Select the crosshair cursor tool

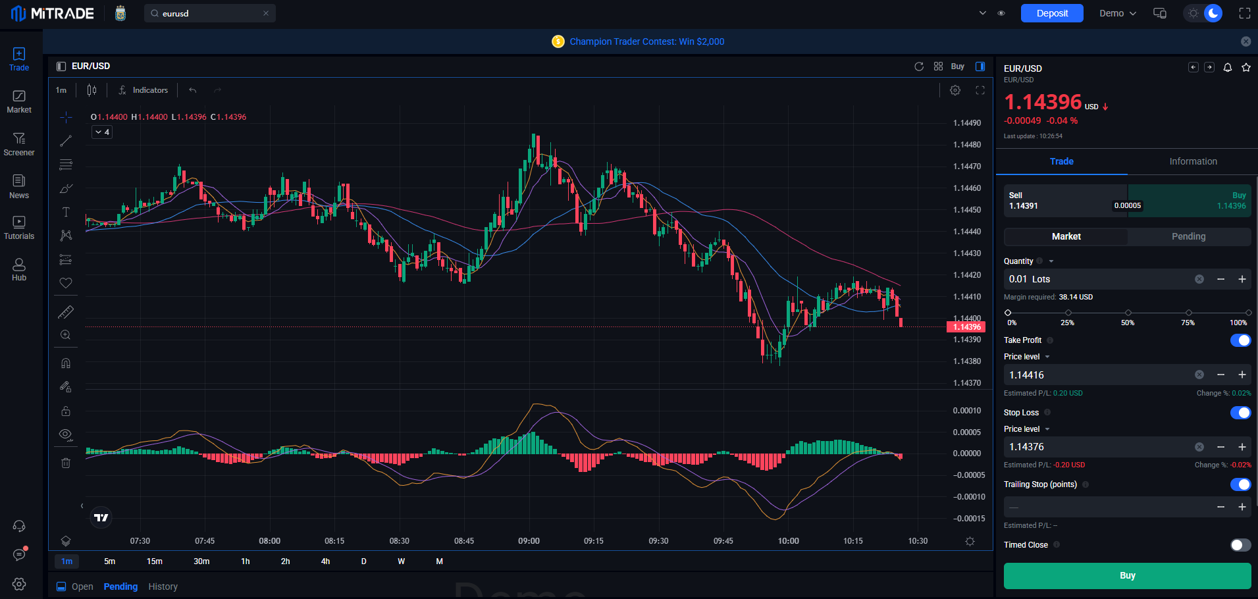click(x=66, y=117)
